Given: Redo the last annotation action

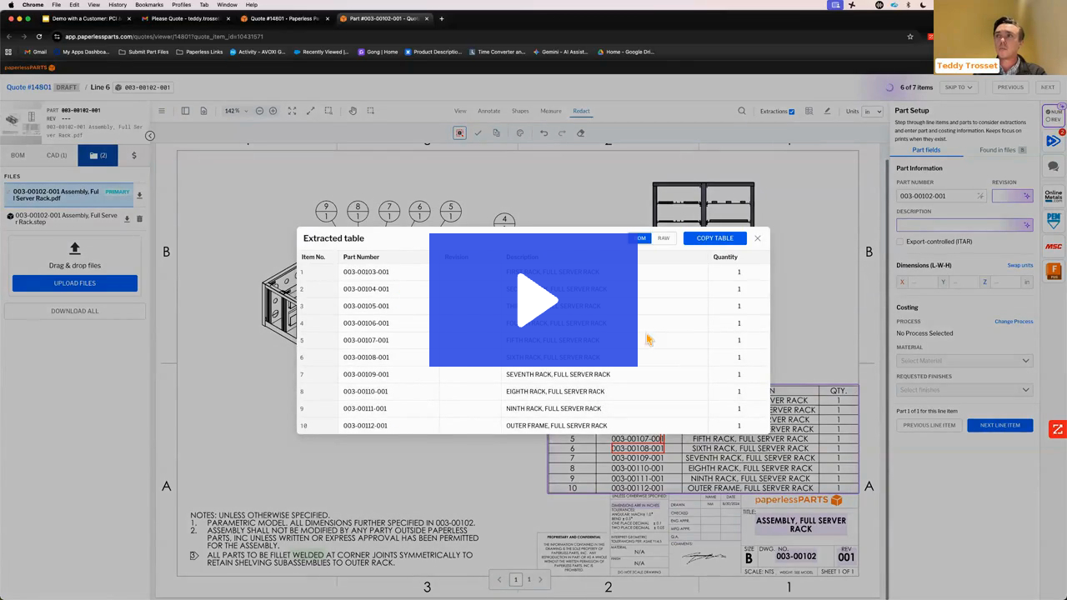Looking at the screenshot, I should click(x=562, y=132).
